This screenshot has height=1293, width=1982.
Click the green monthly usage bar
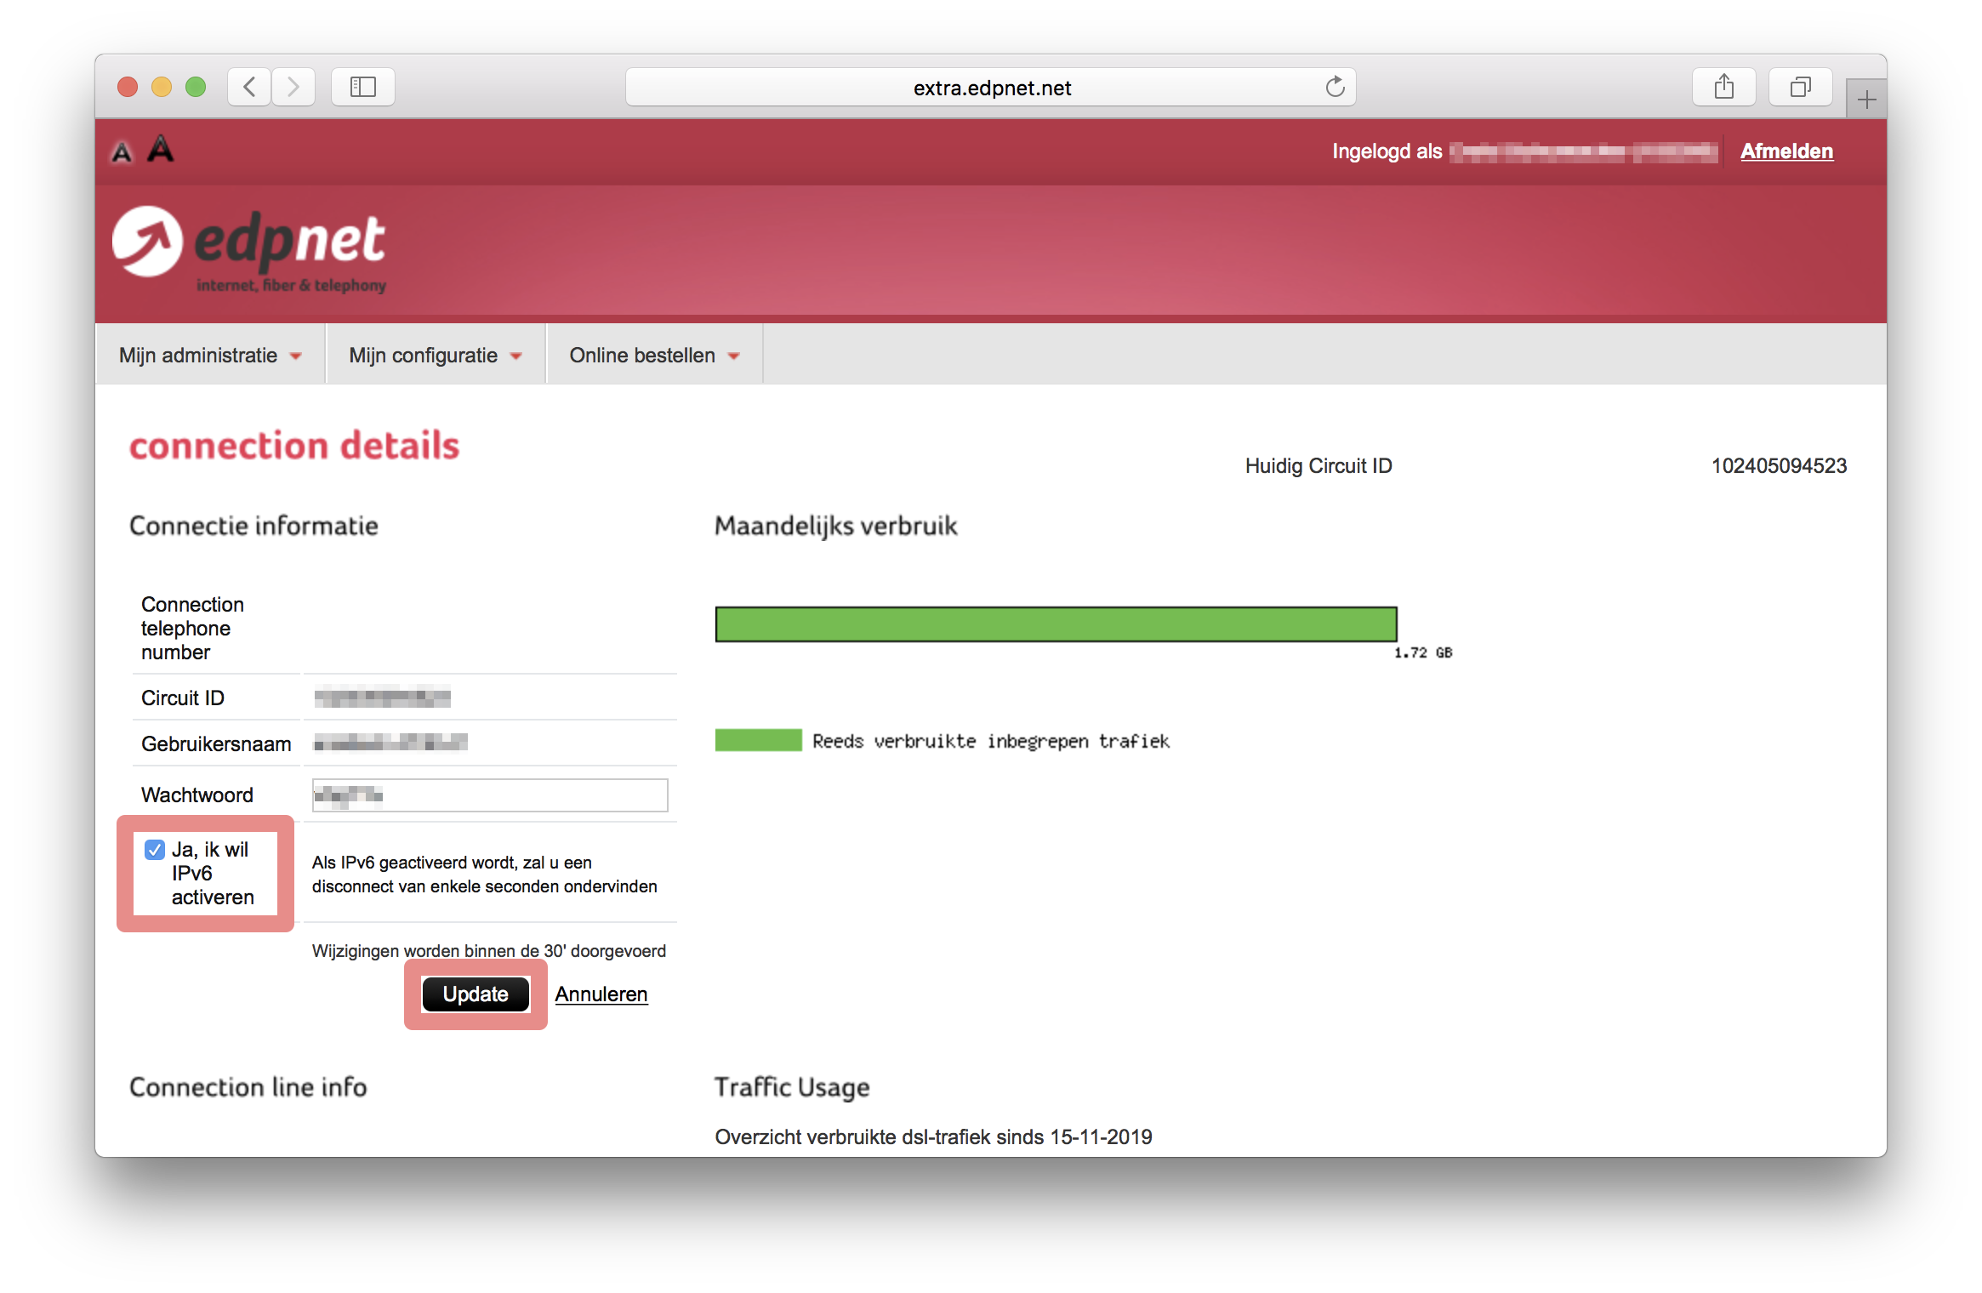[1056, 624]
